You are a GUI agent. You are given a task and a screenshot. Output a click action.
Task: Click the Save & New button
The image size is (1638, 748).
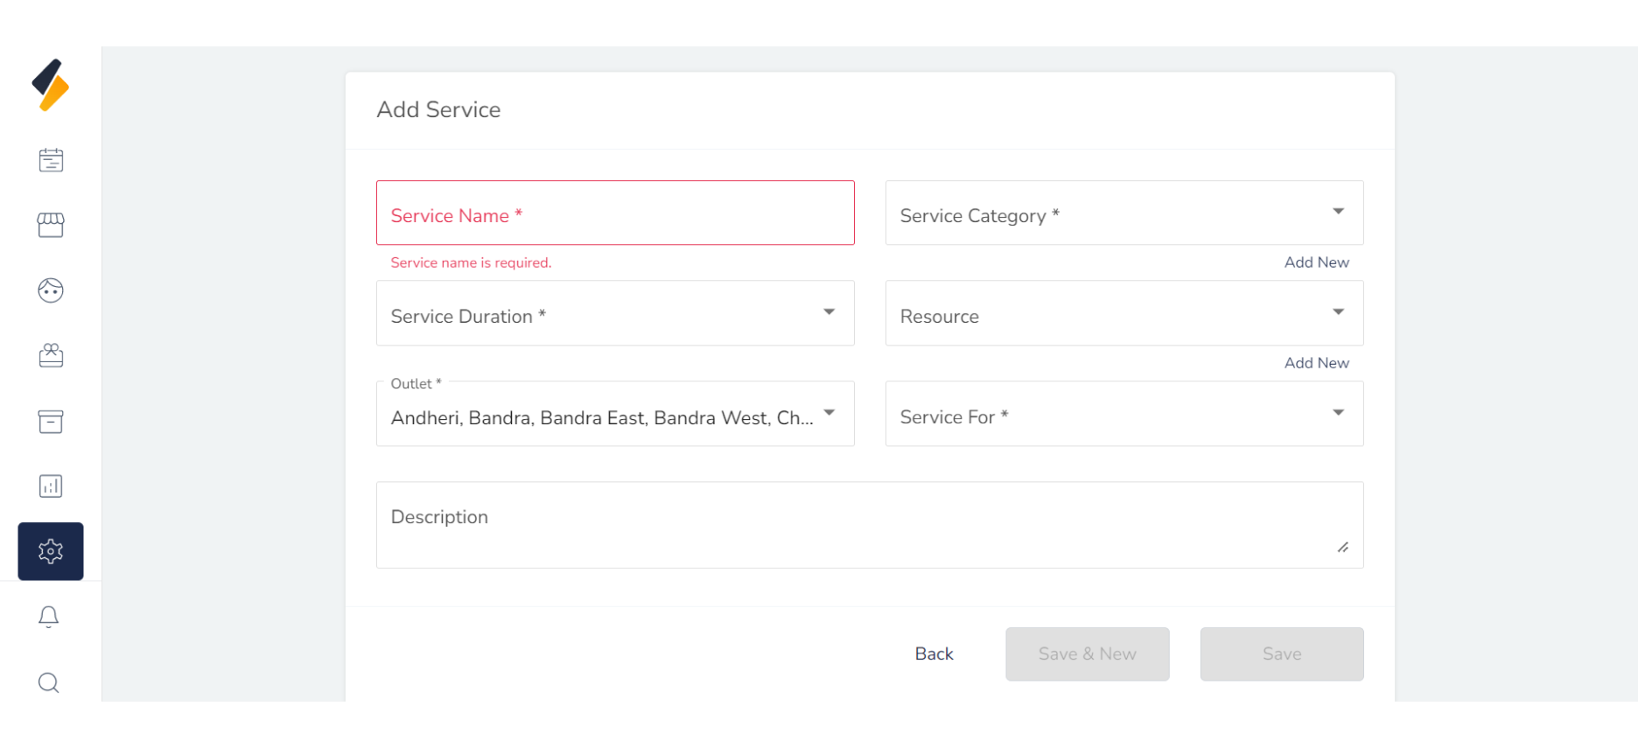[1087, 654]
